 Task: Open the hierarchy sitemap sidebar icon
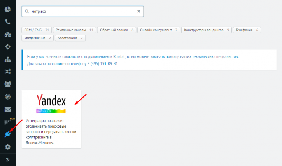(x=7, y=59)
